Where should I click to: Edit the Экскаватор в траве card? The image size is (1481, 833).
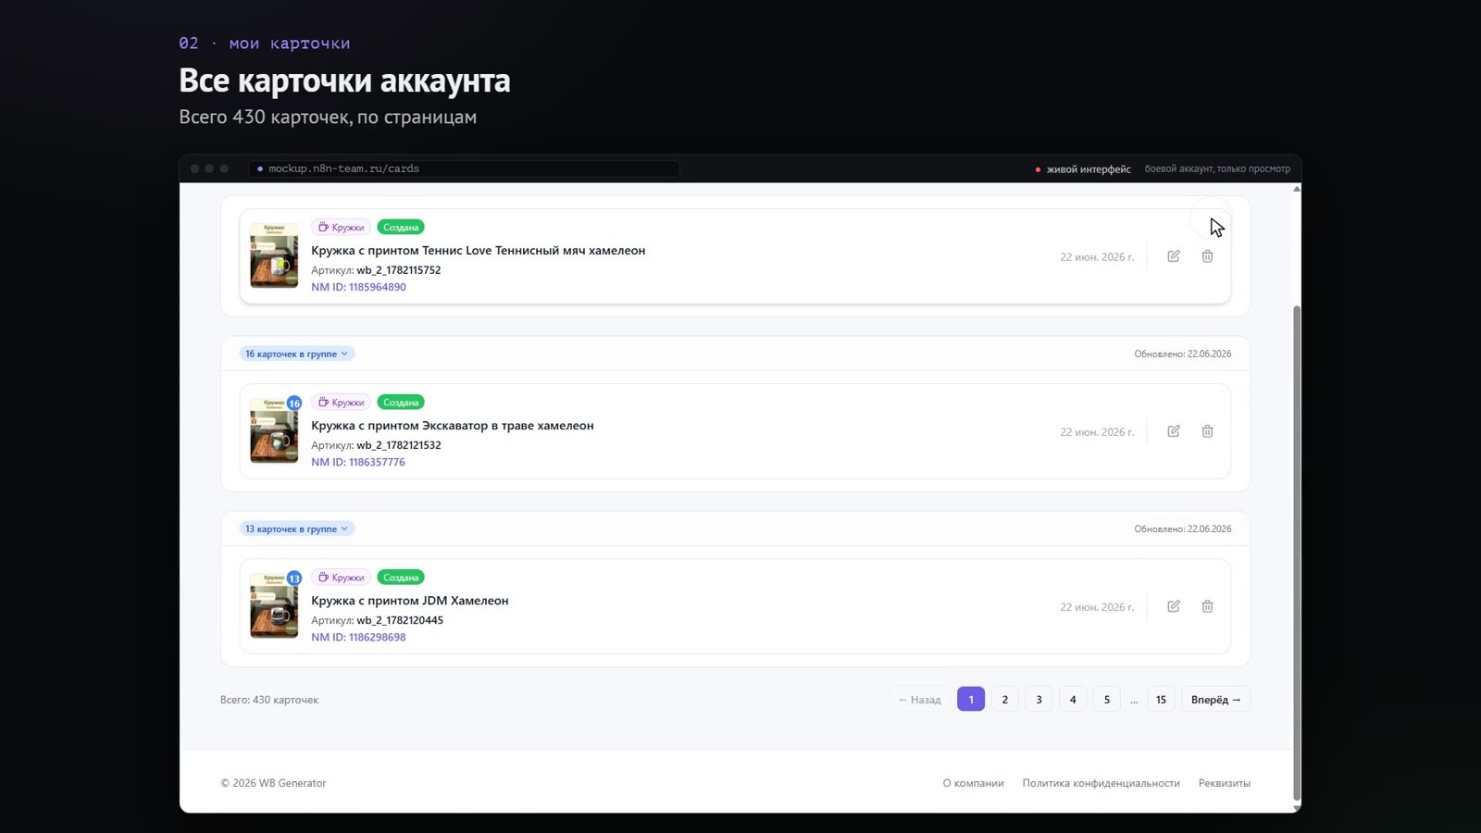click(x=1173, y=431)
